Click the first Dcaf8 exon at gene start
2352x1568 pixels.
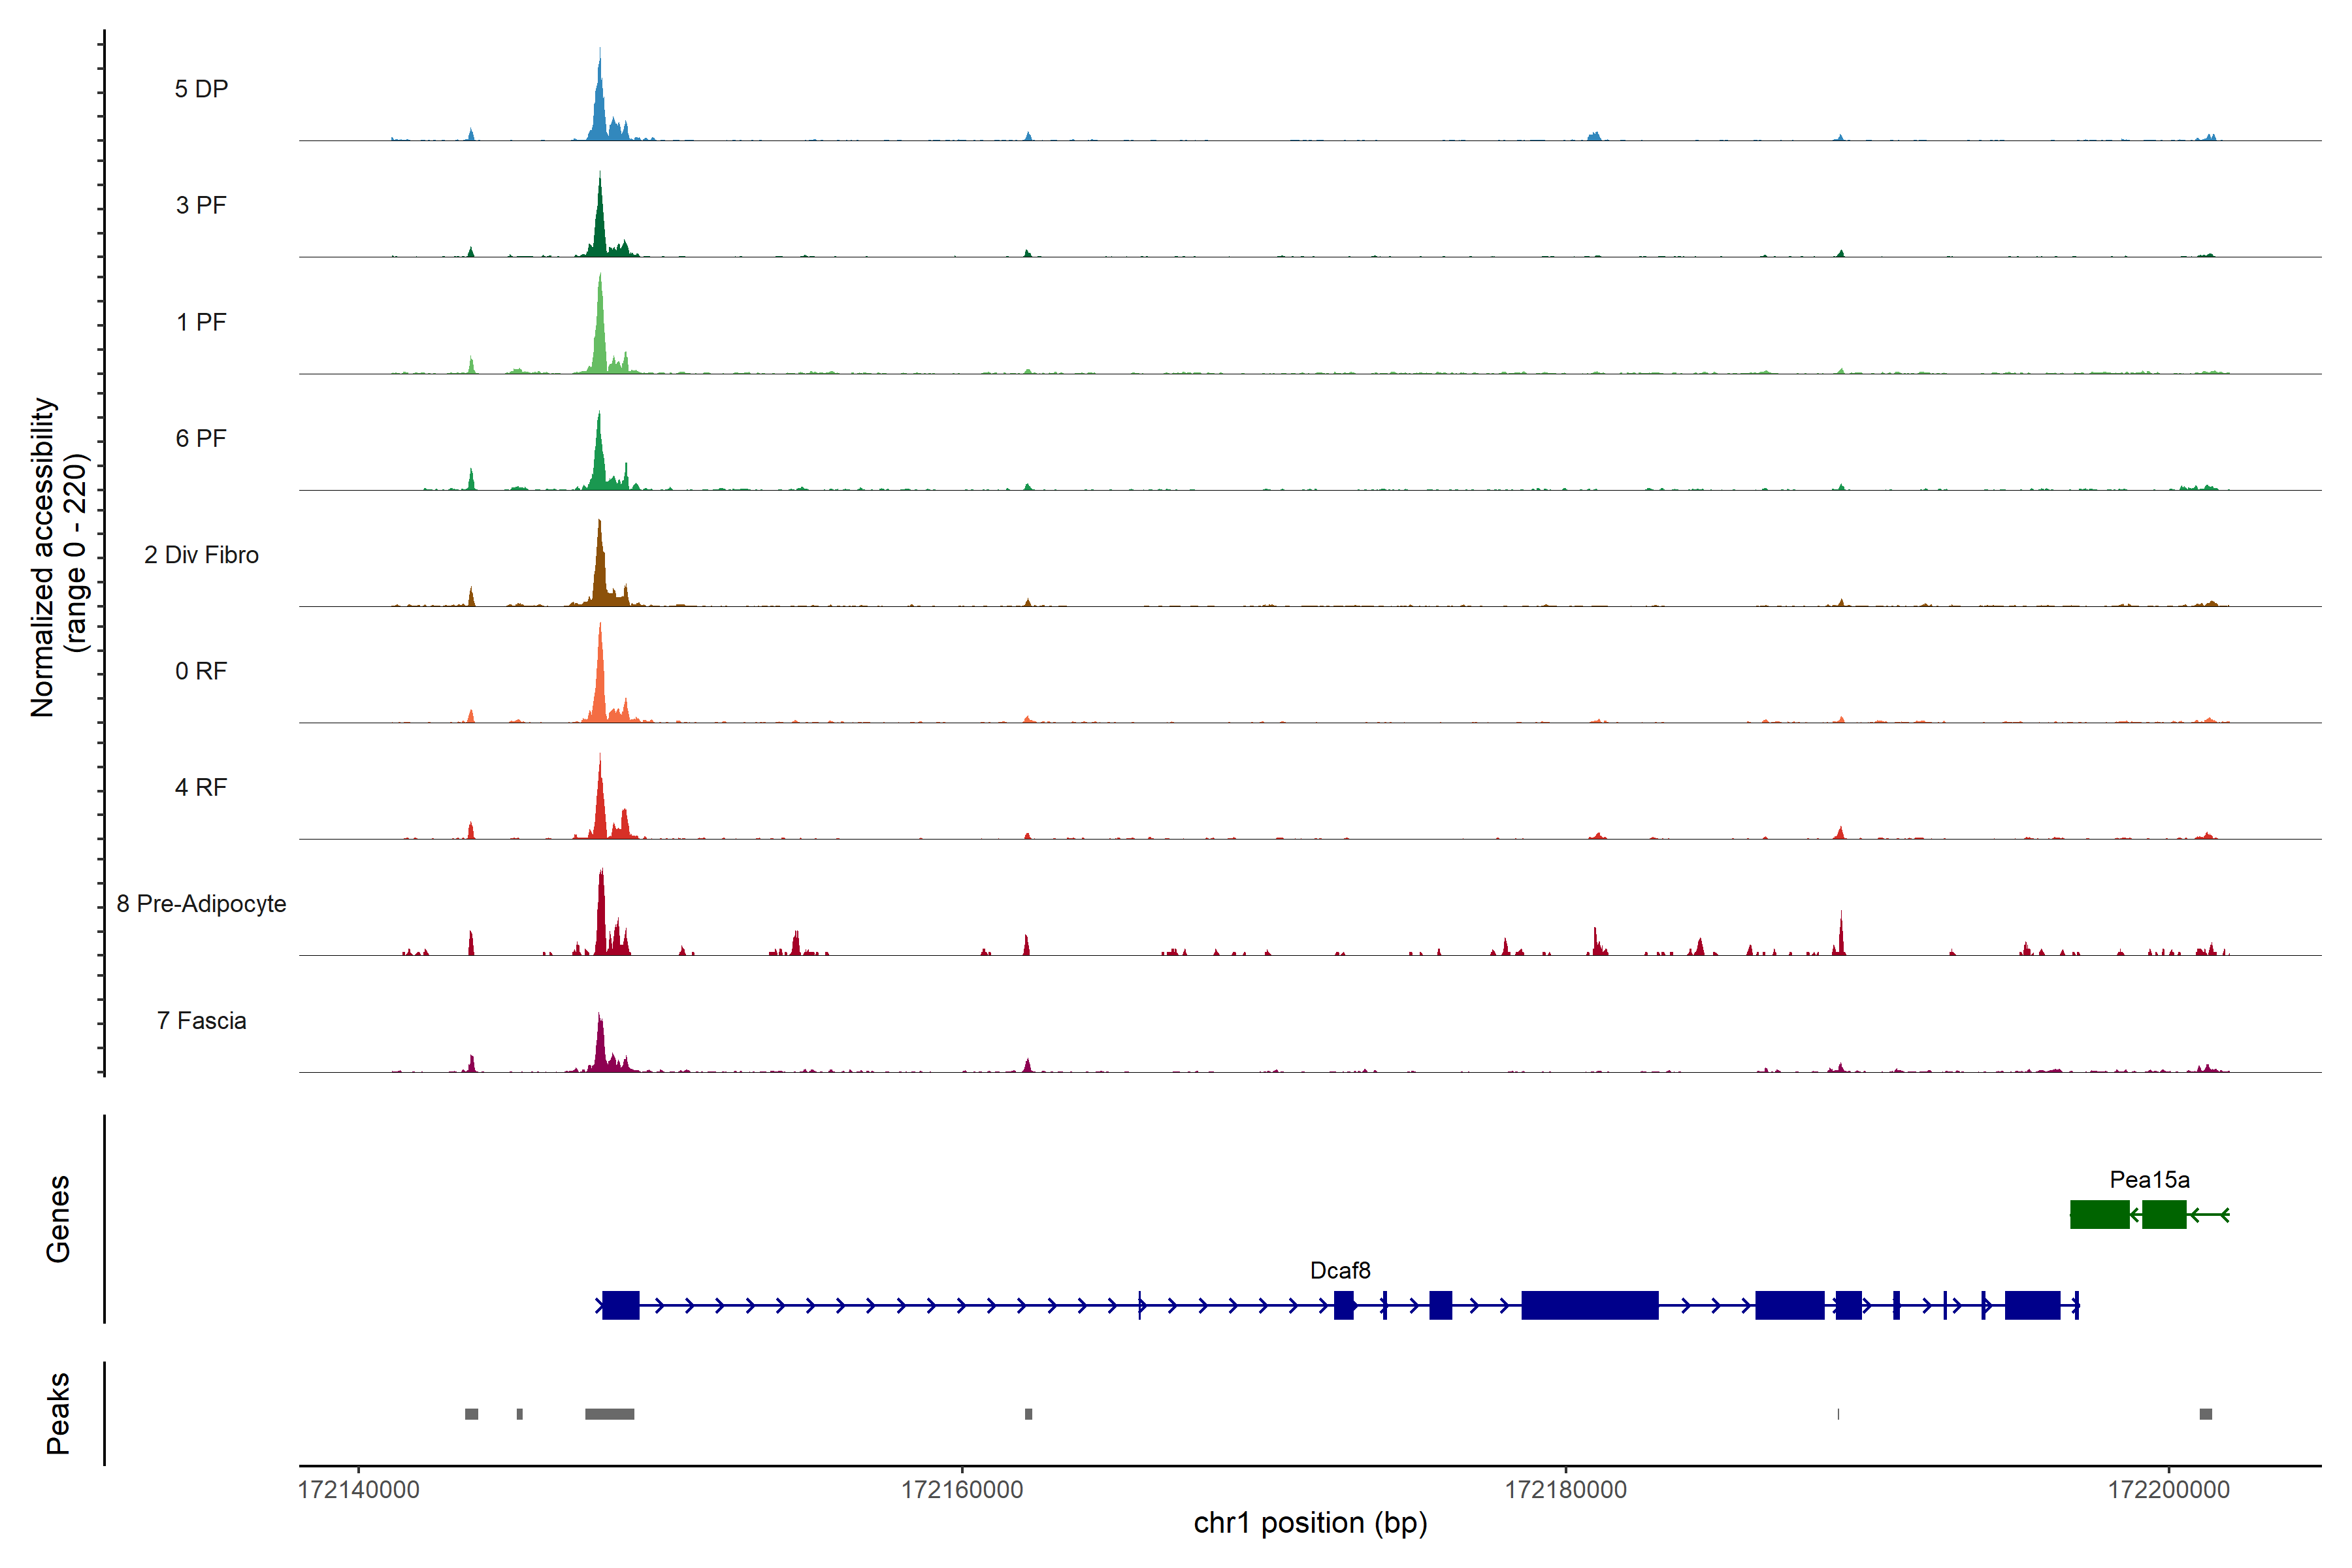[x=620, y=1305]
